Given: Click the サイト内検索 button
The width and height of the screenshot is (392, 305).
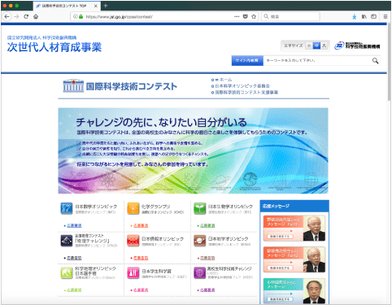Looking at the screenshot, I should [x=247, y=61].
